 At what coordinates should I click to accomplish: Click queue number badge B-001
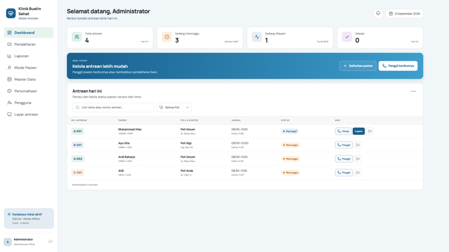tap(78, 145)
